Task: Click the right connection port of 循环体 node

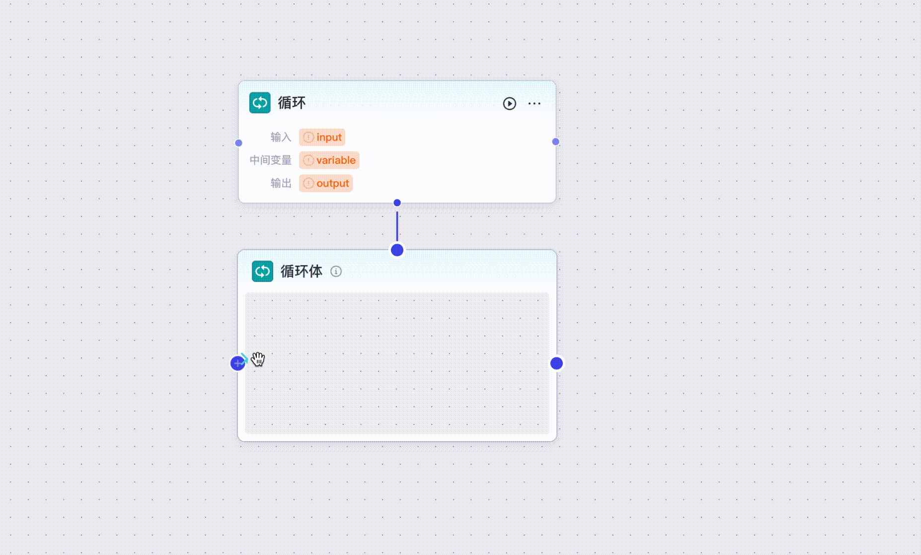Action: pyautogui.click(x=555, y=363)
